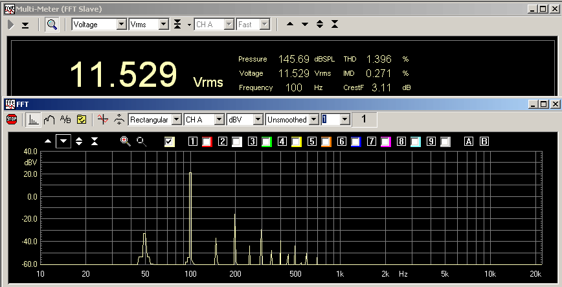Click the down triangle in Multi-Meter toolbar
The height and width of the screenshot is (287, 562).
tap(305, 25)
